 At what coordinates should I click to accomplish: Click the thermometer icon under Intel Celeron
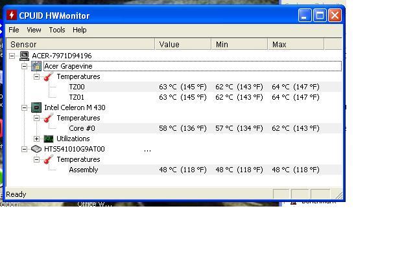[x=49, y=118]
